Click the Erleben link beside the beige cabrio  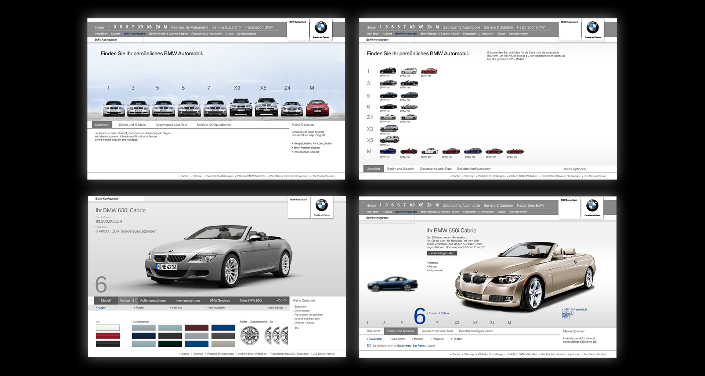click(433, 263)
